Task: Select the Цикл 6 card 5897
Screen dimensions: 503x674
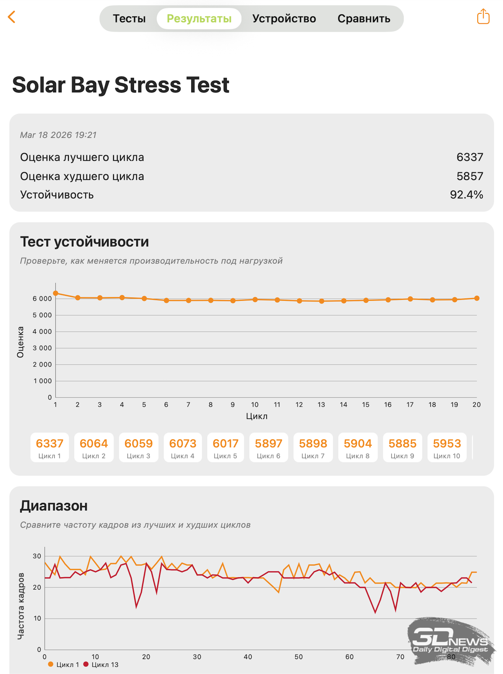Action: tap(269, 448)
